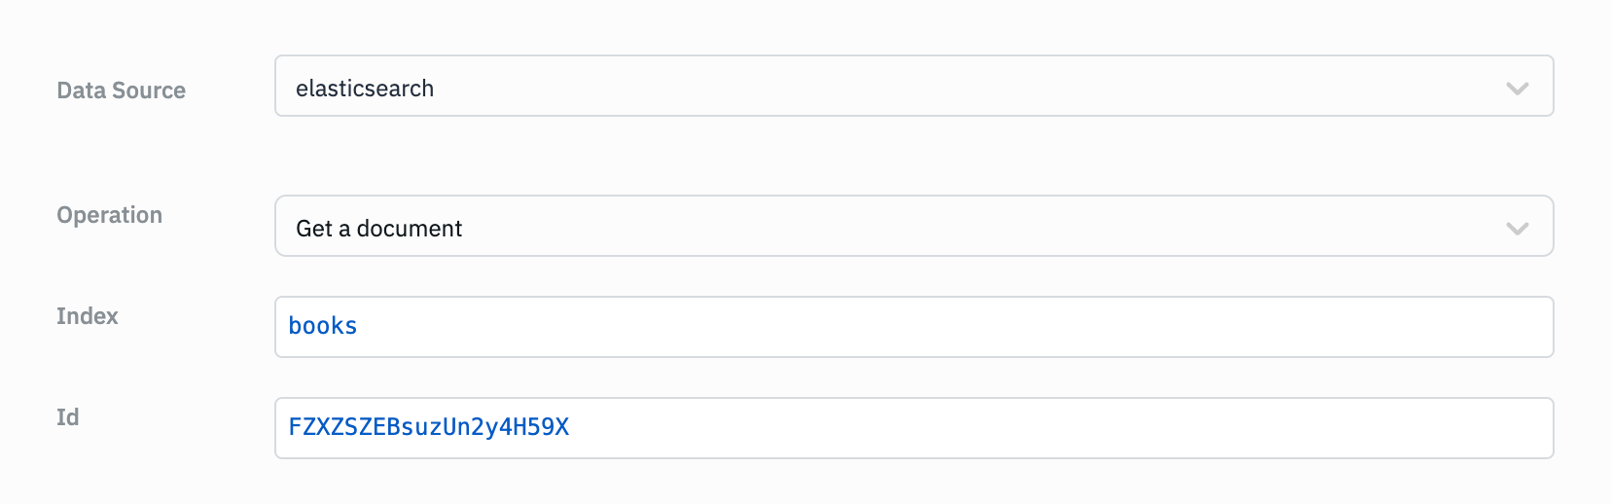Click the 'Get a document' selected option
Viewport: 1611px width, 504px height.
378,229
